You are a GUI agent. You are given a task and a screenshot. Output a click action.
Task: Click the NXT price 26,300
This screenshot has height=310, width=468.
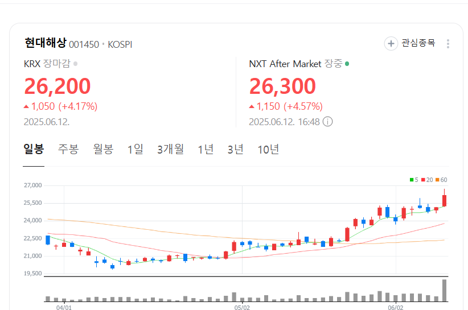[x=282, y=86]
